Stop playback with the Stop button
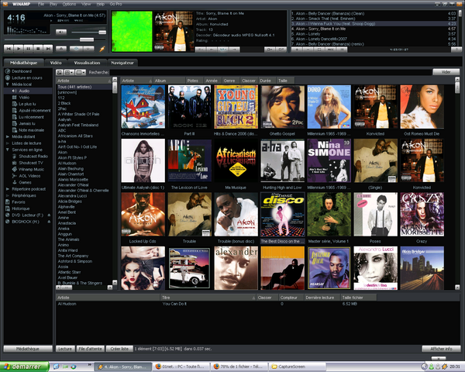The image size is (465, 372). (x=38, y=48)
